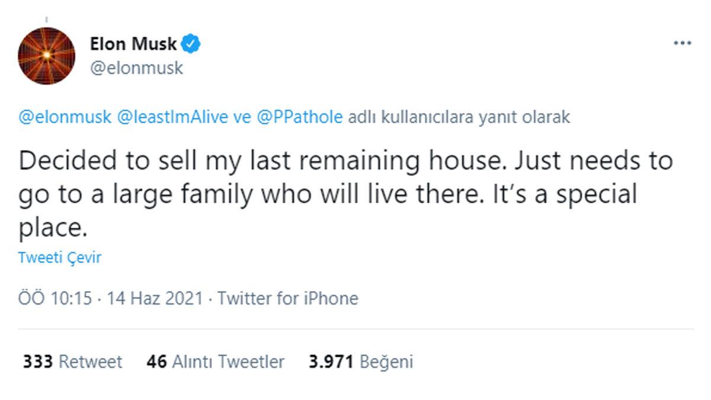Click Elon Musk's verified badge icon
Image resolution: width=711 pixels, height=400 pixels.
(190, 43)
